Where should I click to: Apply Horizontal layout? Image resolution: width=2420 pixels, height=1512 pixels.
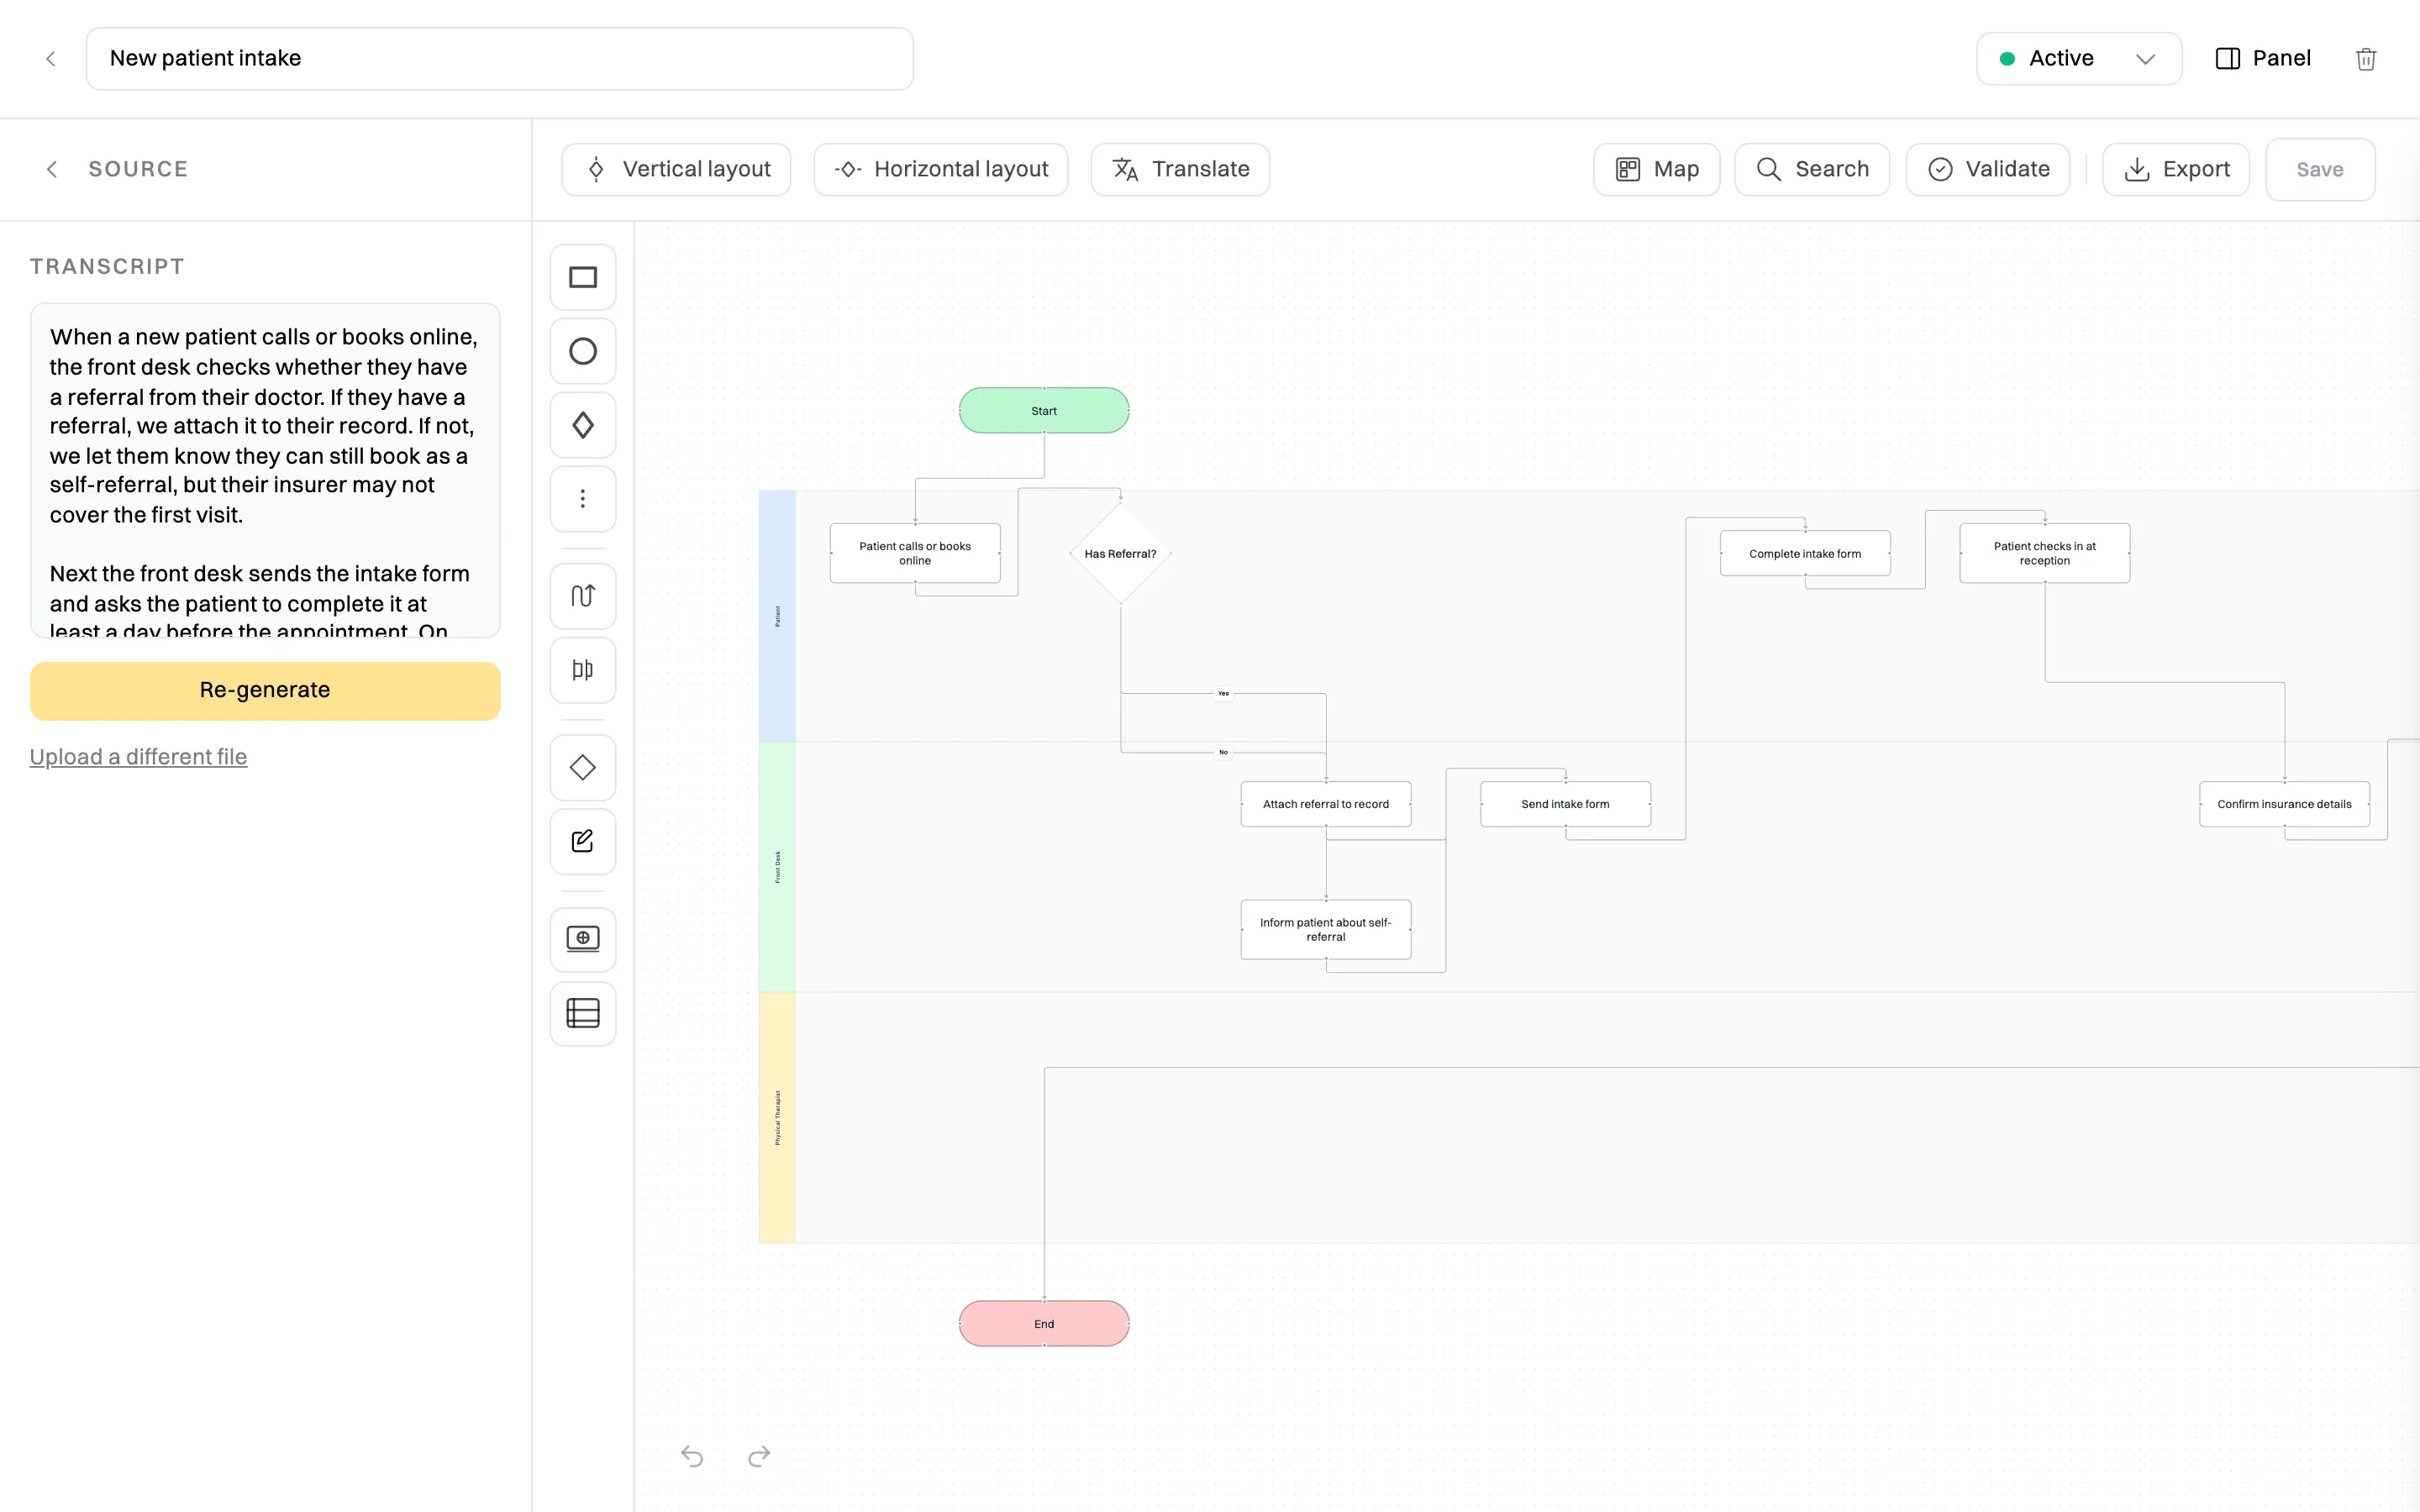941,169
